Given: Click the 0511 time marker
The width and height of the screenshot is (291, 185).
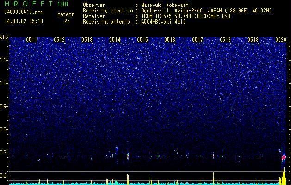Looking at the screenshot, I should click(x=31, y=40).
